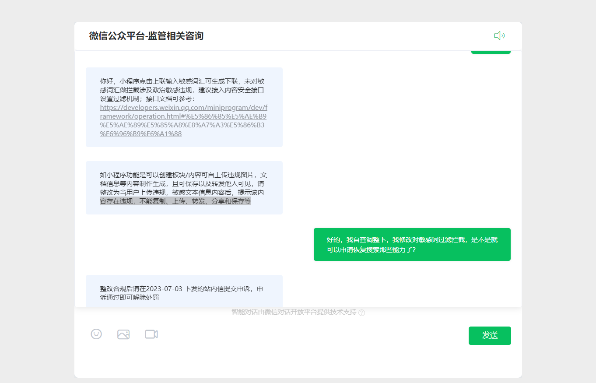Click the help question mark icon
Image resolution: width=596 pixels, height=383 pixels.
tap(361, 313)
